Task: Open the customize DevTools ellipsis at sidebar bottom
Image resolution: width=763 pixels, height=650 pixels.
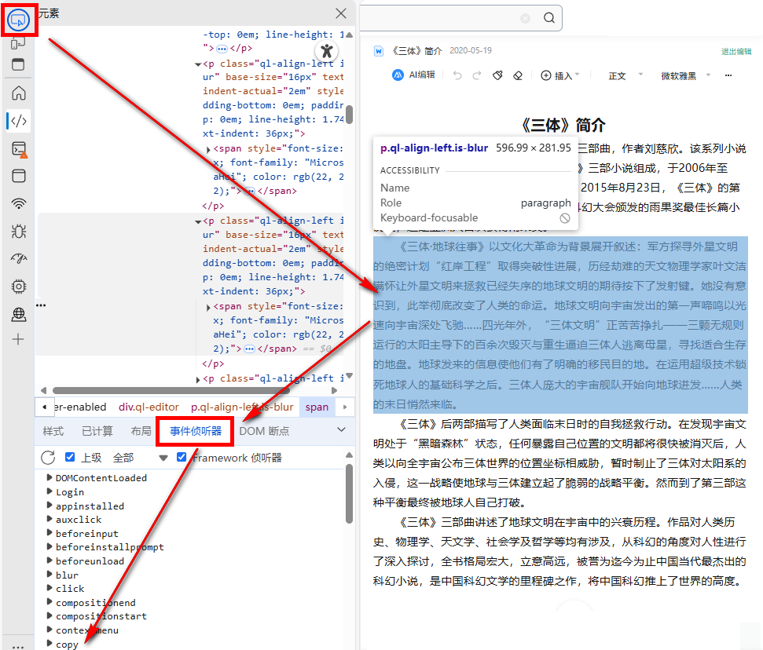Action: click(x=18, y=646)
